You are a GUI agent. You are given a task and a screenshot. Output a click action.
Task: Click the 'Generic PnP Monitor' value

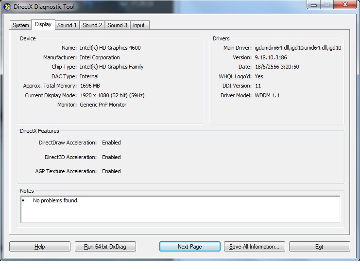103,105
